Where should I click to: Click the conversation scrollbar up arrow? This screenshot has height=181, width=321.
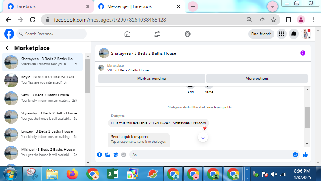(307, 90)
